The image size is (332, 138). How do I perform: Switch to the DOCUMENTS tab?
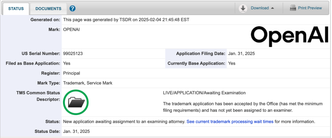48,9
